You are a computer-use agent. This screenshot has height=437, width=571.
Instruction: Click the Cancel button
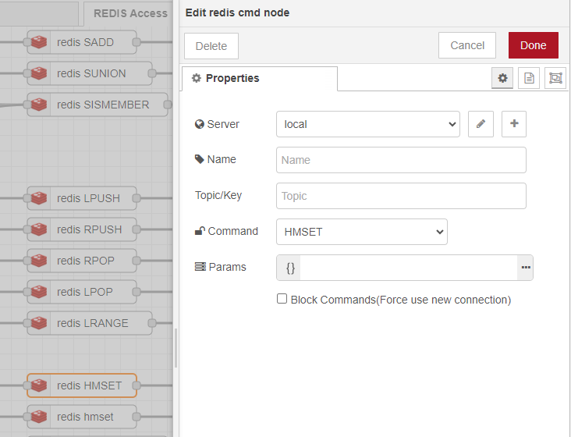(x=467, y=45)
